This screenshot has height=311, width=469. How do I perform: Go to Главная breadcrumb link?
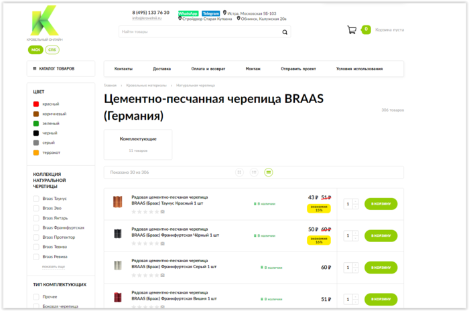[110, 86]
